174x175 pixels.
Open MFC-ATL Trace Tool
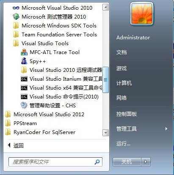click(55, 52)
